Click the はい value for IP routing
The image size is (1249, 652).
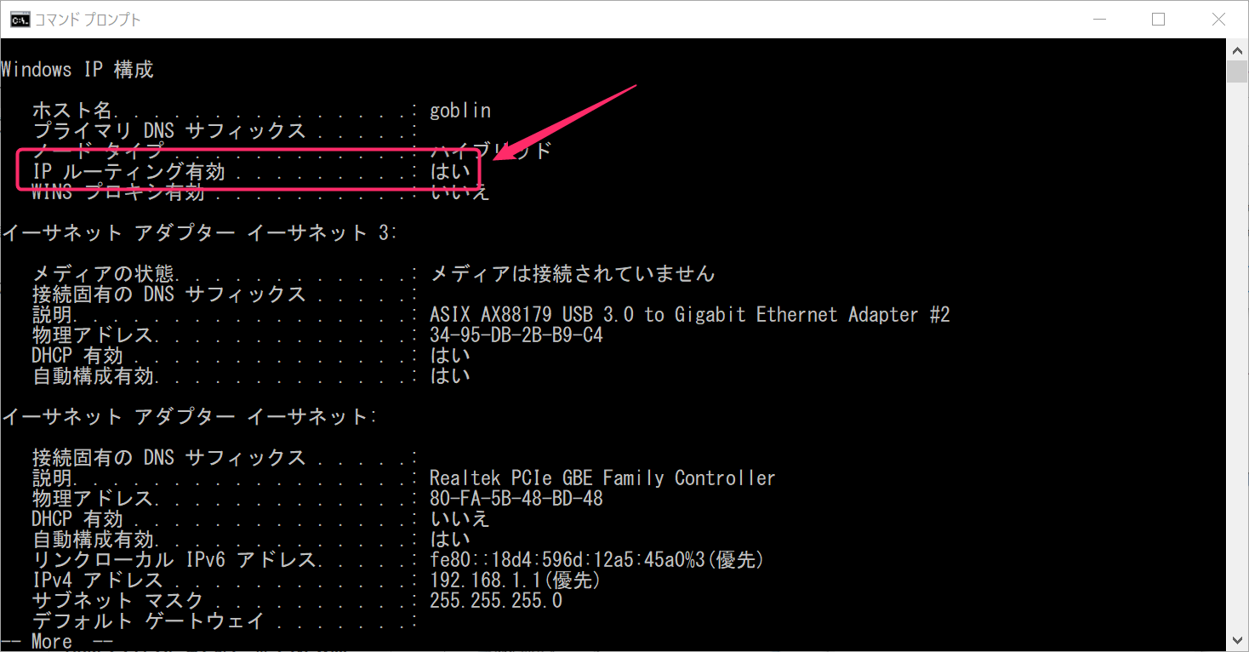[x=450, y=172]
